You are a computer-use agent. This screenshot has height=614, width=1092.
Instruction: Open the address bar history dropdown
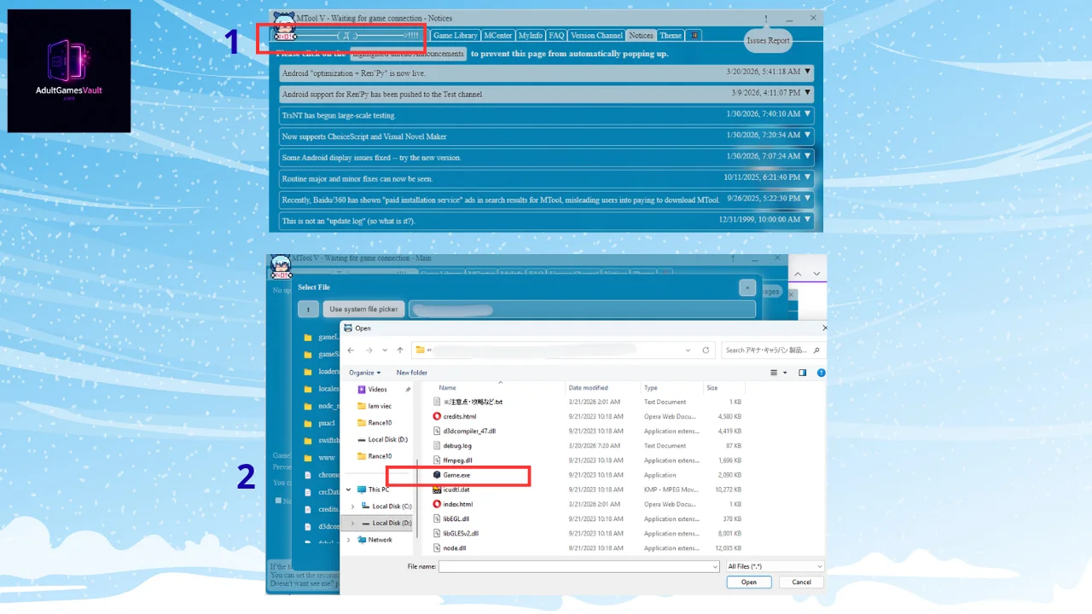pos(688,350)
